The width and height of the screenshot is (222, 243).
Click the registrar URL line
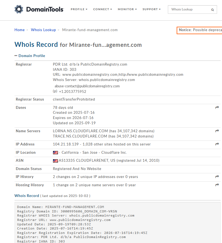coord(118,75)
